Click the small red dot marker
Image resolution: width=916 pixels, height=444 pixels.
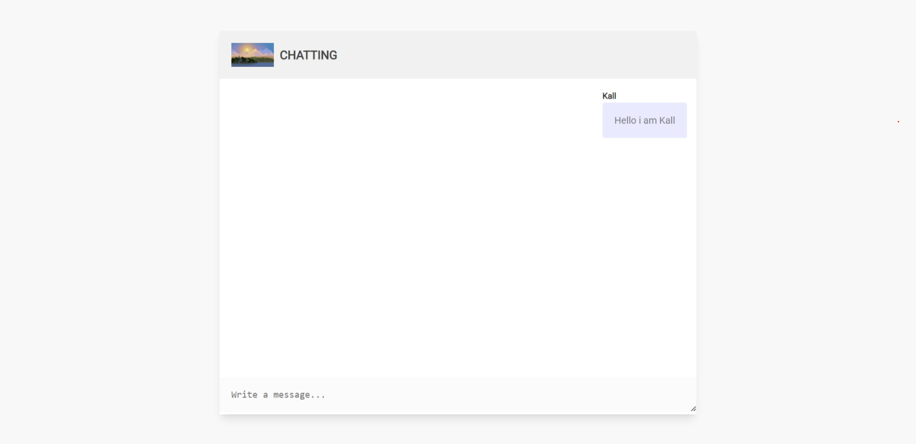point(898,121)
